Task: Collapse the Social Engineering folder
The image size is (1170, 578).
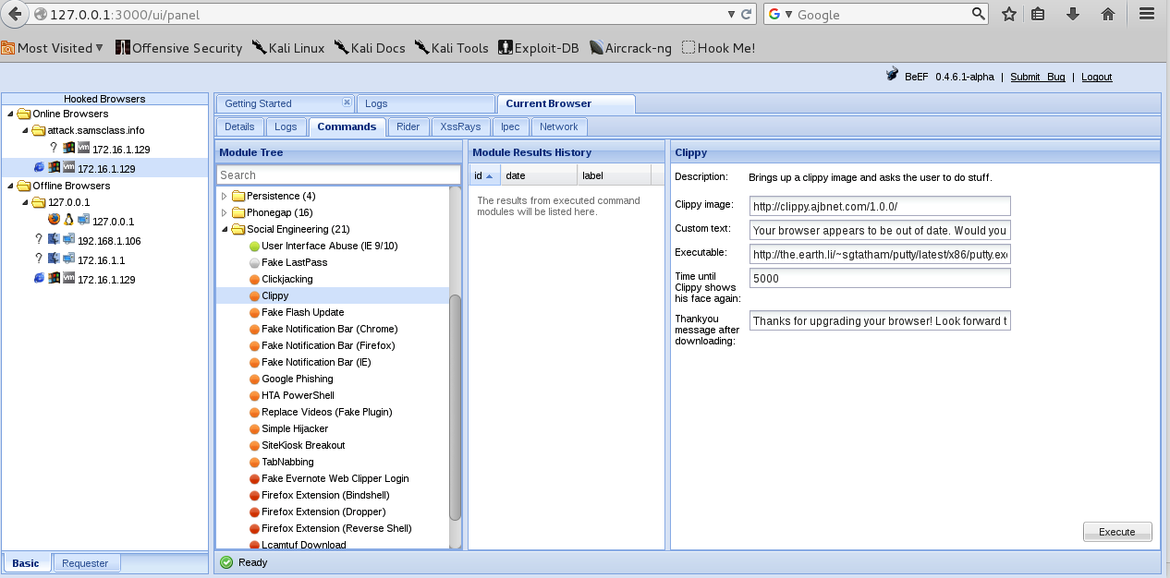Action: tap(224, 230)
